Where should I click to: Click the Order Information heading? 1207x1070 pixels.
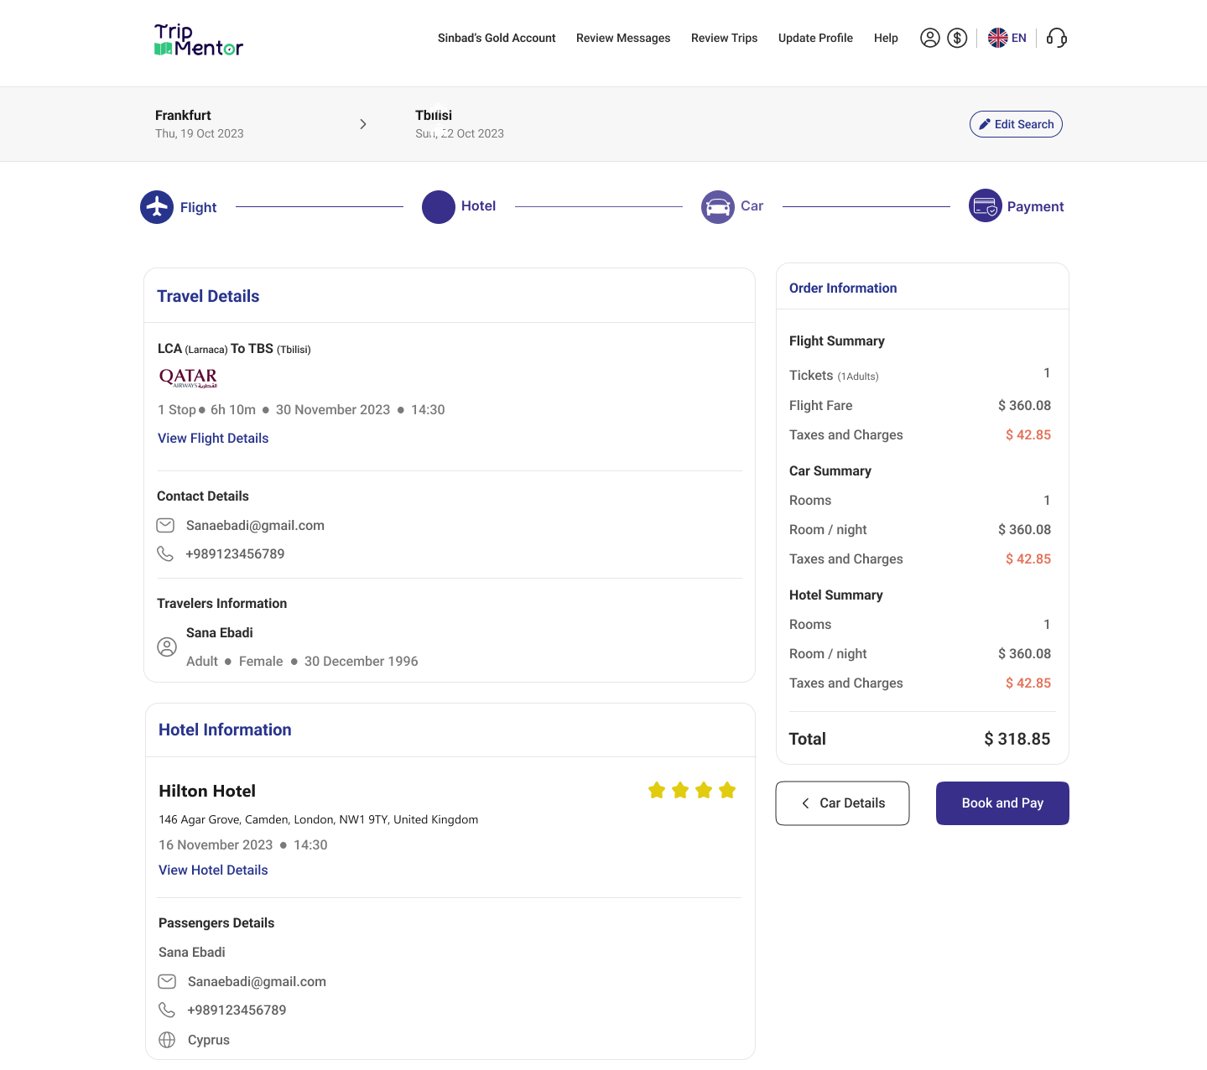coord(843,288)
